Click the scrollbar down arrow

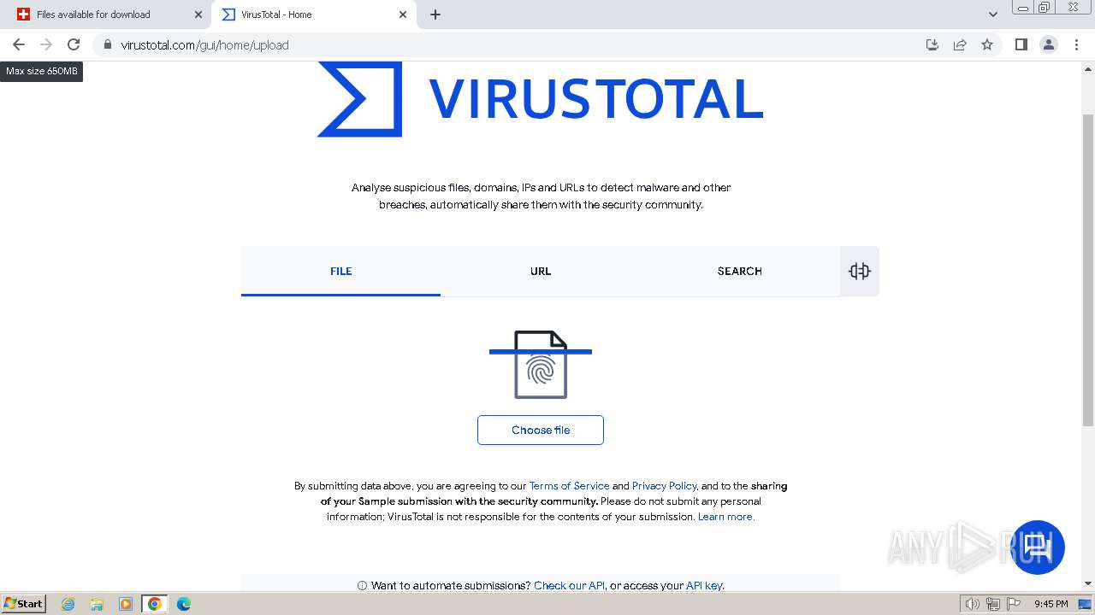coord(1088,583)
